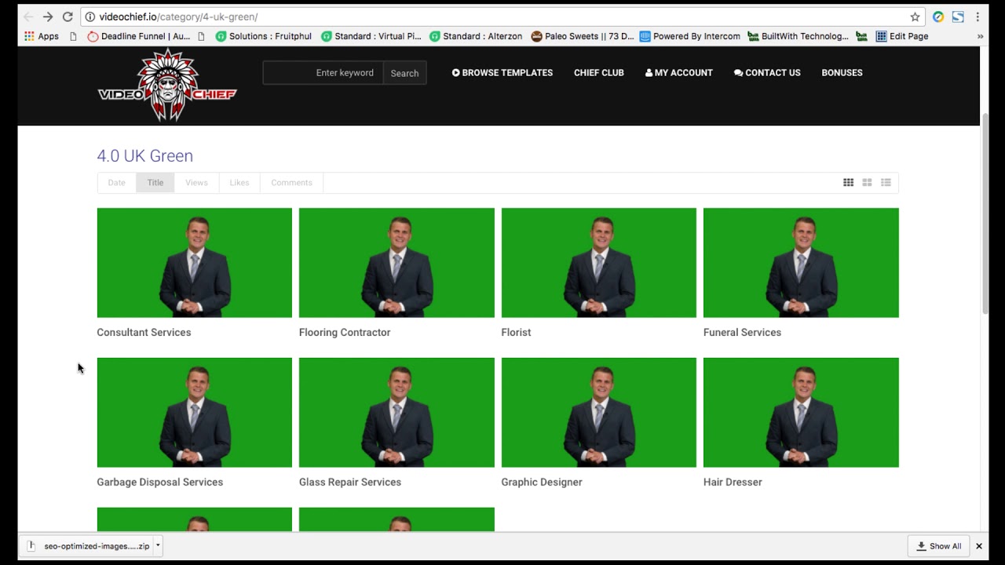Open the Glass Repair Services thumbnail
This screenshot has width=1005, height=565.
(x=397, y=413)
